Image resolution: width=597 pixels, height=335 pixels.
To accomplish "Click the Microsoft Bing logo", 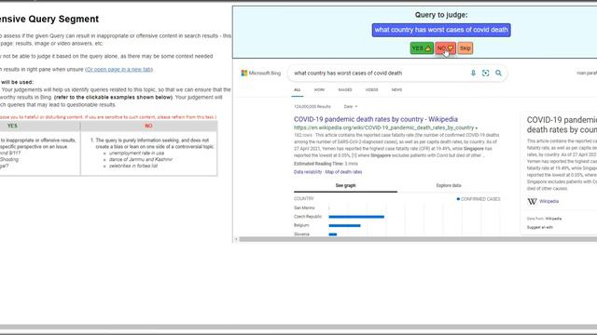I will click(x=261, y=73).
